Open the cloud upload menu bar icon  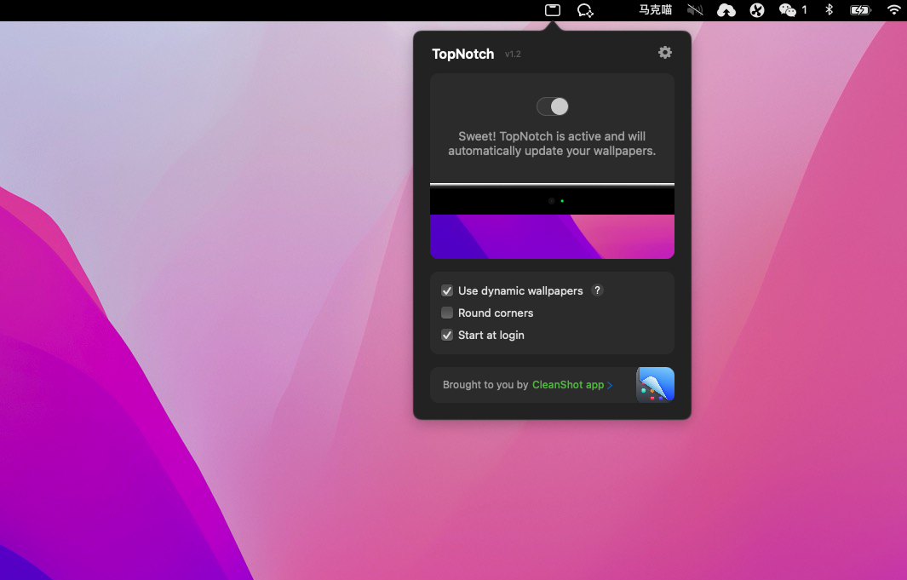(x=726, y=10)
